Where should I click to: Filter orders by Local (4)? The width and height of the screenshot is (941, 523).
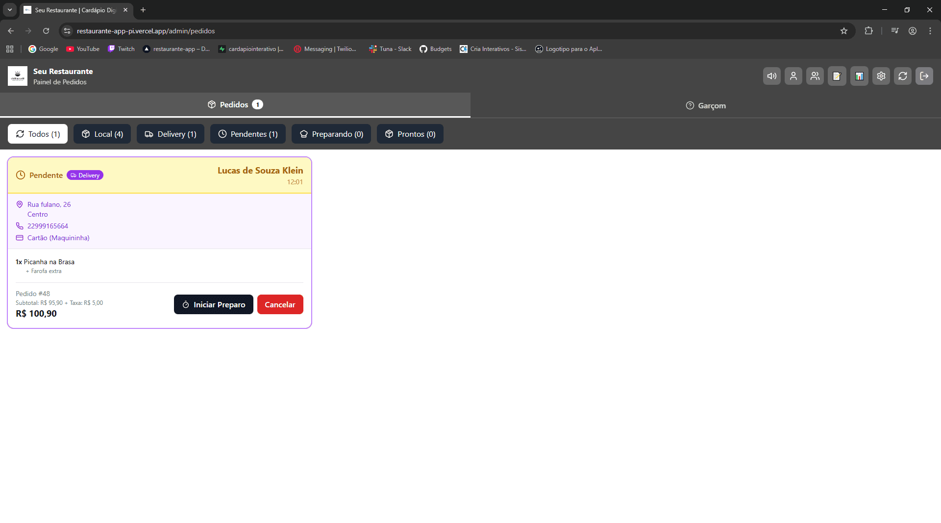[102, 134]
